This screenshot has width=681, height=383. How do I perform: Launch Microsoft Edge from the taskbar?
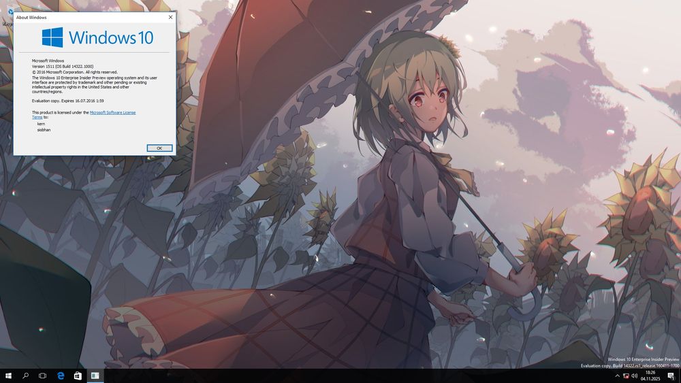pos(61,376)
